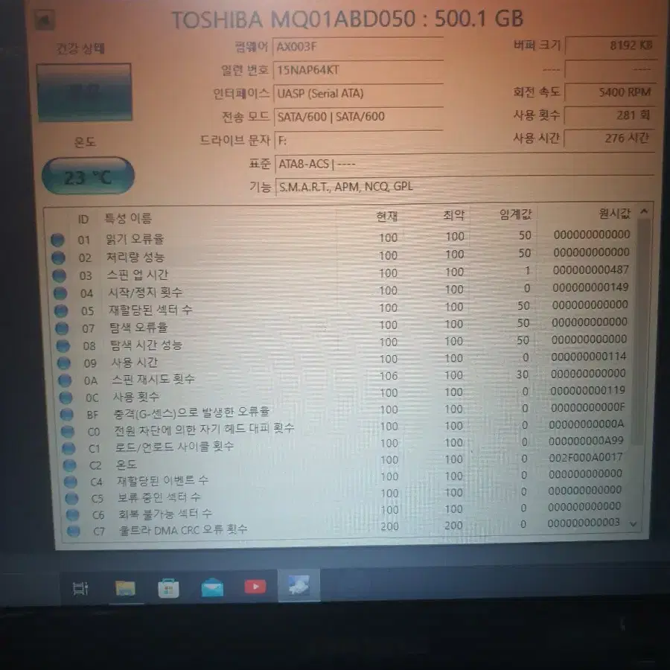Click the 일련 번호 field showing 15NAP64KT
The height and width of the screenshot is (670, 670).
point(358,70)
